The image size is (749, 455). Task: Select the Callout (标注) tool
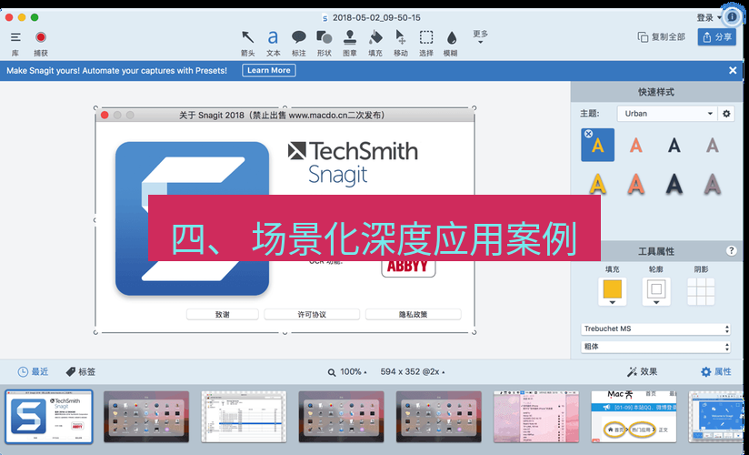pyautogui.click(x=298, y=44)
